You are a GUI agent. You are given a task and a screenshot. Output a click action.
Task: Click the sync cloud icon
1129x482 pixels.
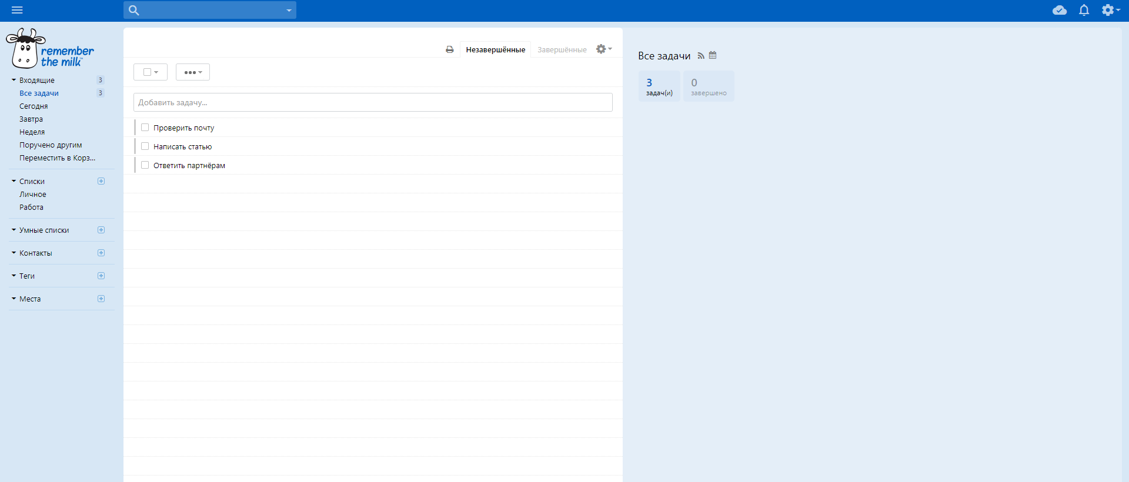(1060, 10)
